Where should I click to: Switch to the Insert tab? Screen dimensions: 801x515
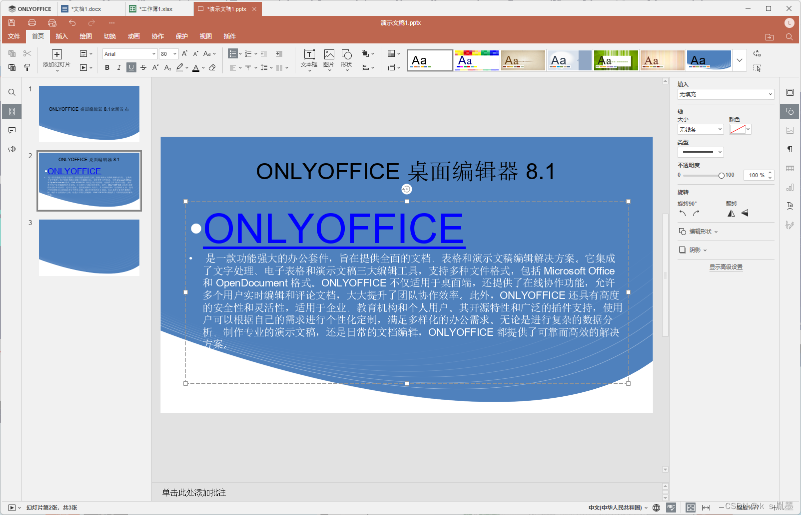(61, 36)
